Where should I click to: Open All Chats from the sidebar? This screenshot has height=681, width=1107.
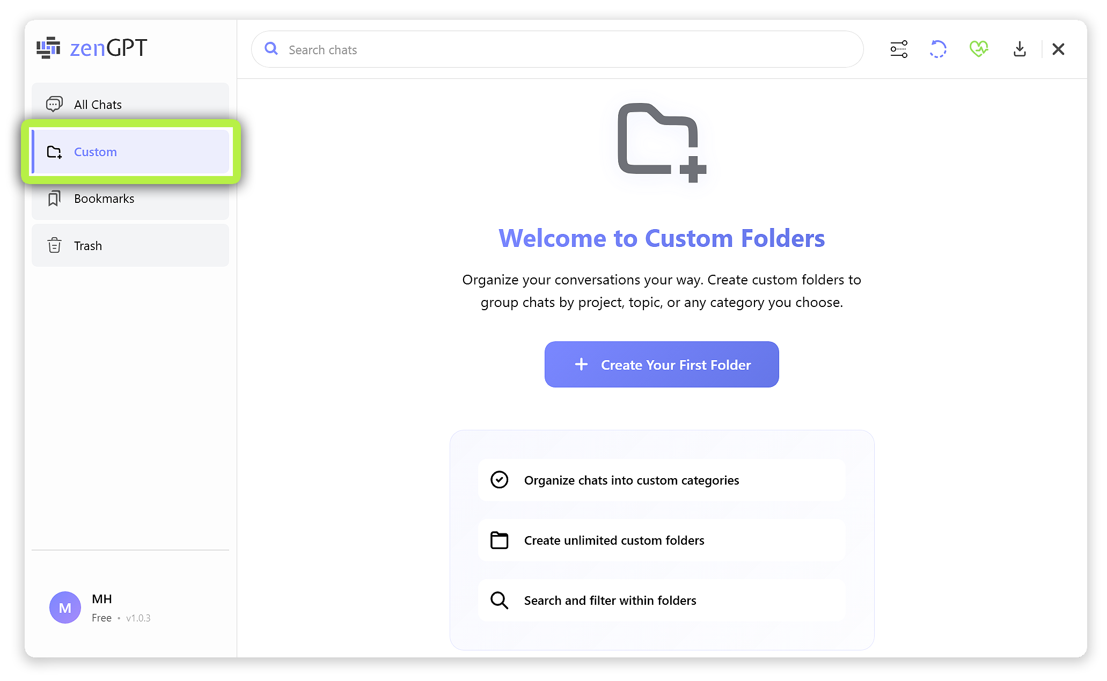click(x=98, y=104)
